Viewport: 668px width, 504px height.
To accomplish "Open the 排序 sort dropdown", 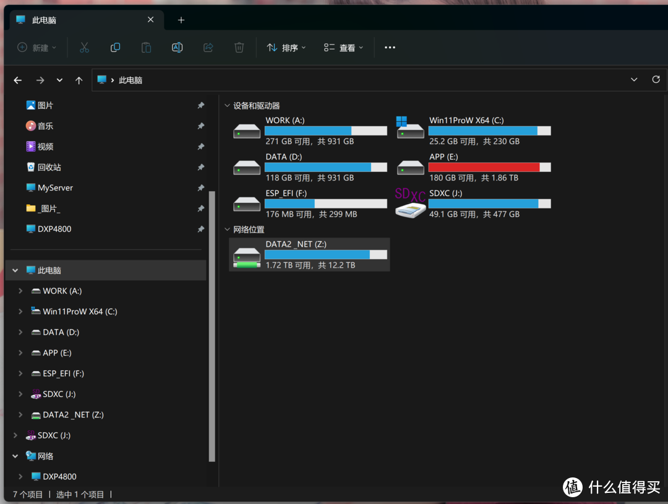I will 286,48.
